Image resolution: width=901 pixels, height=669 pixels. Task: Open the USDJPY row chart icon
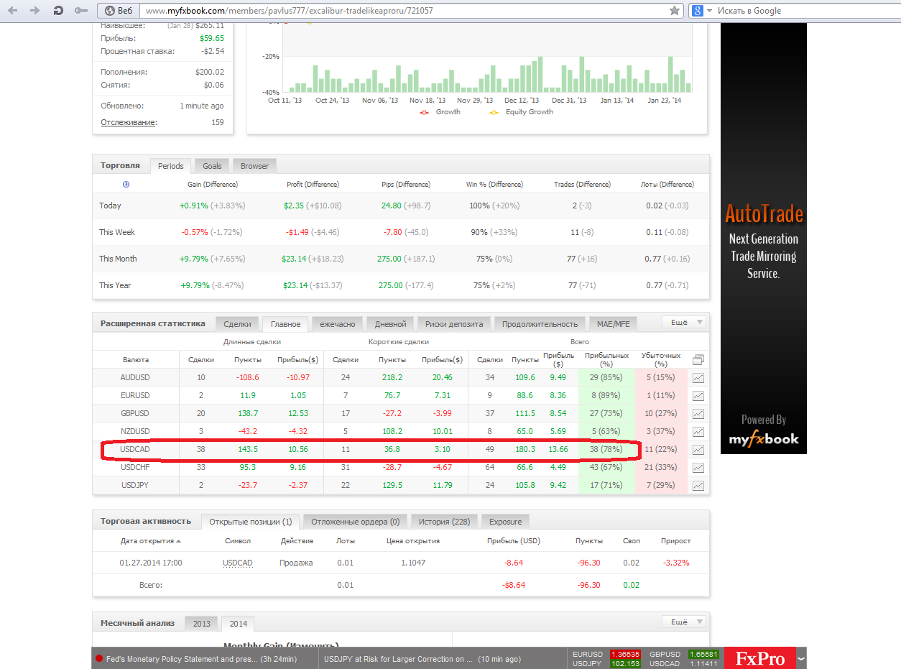click(x=698, y=486)
